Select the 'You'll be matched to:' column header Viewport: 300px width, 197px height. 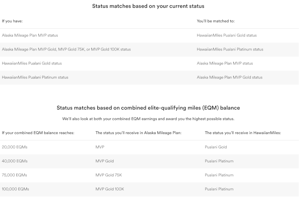click(x=216, y=21)
